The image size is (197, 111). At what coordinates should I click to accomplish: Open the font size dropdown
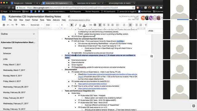point(64,25)
